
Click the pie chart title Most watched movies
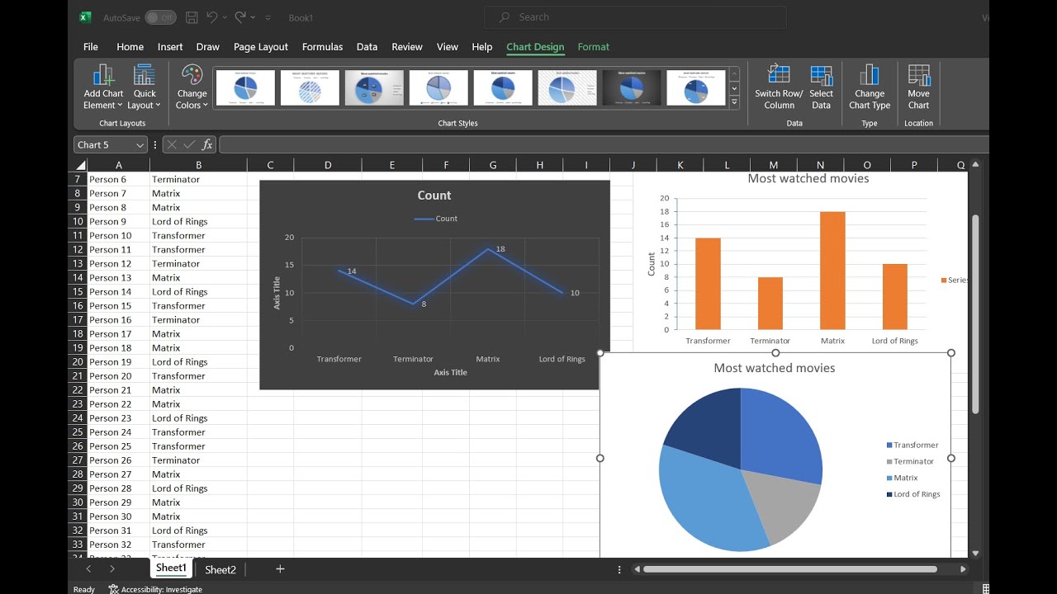[x=775, y=368]
